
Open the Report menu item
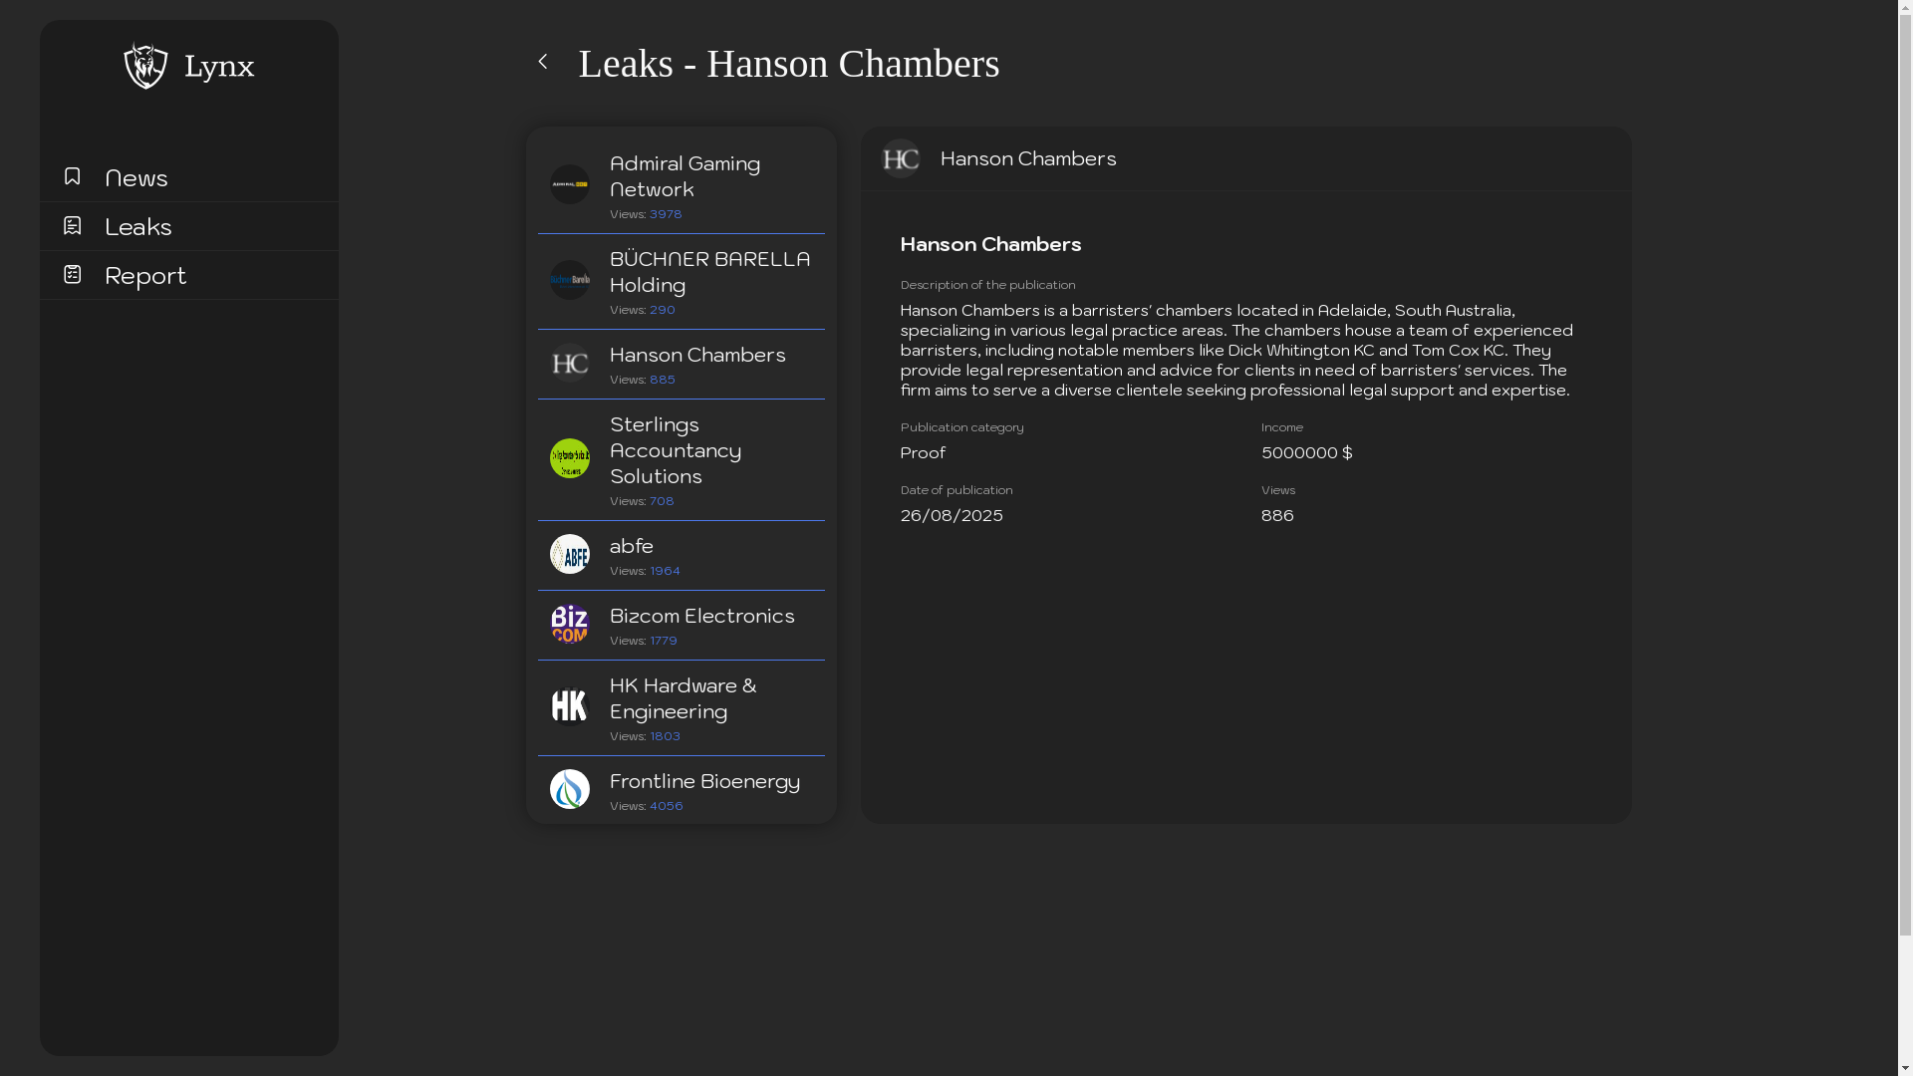(x=145, y=276)
